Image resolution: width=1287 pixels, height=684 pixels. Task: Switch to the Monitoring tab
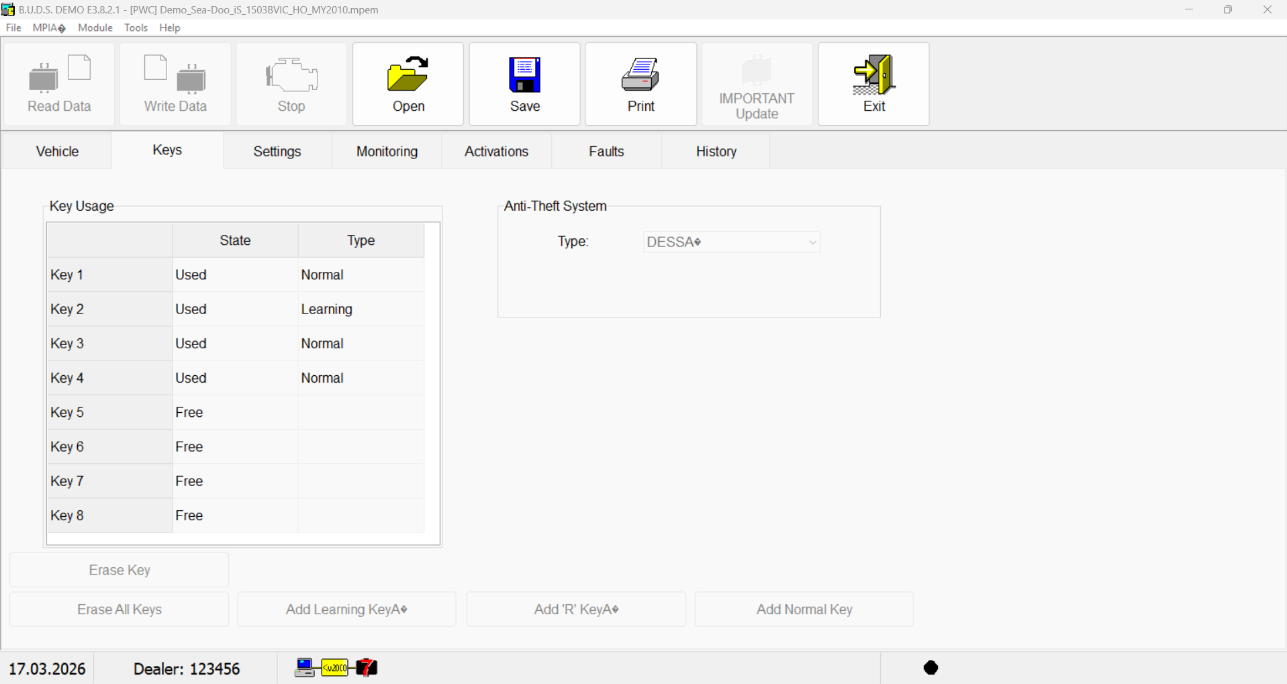pyautogui.click(x=387, y=151)
